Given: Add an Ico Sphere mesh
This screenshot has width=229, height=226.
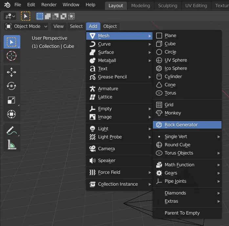Looking at the screenshot, I should coord(187,68).
